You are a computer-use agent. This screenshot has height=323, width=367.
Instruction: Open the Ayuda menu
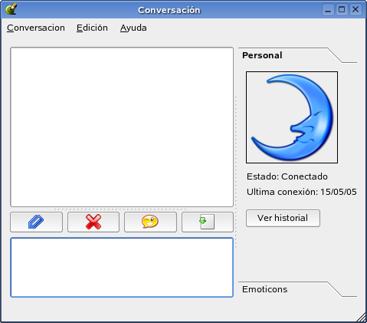click(133, 28)
